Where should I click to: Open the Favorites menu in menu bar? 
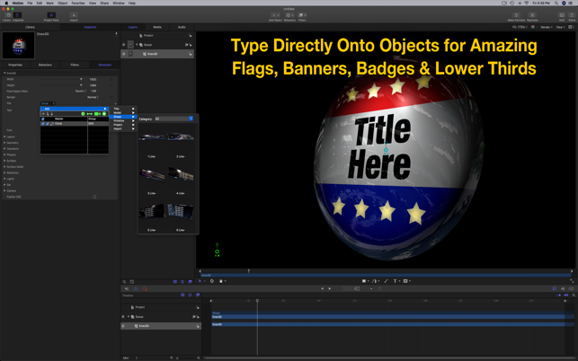tap(78, 3)
